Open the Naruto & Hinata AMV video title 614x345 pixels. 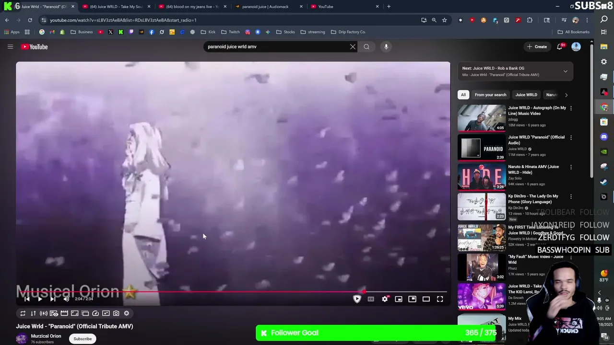pyautogui.click(x=533, y=170)
